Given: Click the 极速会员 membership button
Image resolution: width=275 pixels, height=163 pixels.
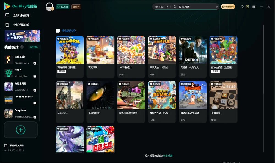Looking at the screenshot, I should (228, 7).
